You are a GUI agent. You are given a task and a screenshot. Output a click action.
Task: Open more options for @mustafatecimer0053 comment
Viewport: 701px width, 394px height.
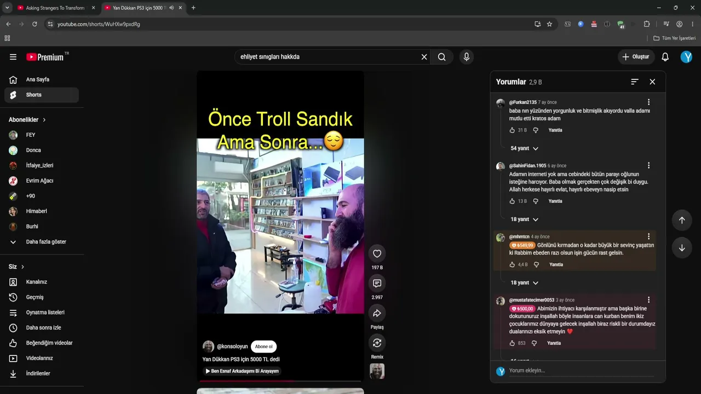click(648, 300)
